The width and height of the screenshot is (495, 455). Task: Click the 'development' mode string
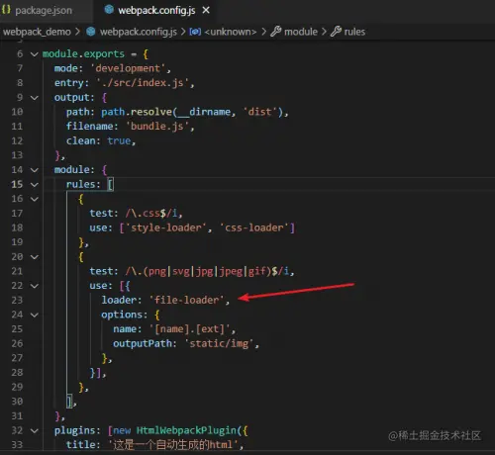tap(128, 68)
